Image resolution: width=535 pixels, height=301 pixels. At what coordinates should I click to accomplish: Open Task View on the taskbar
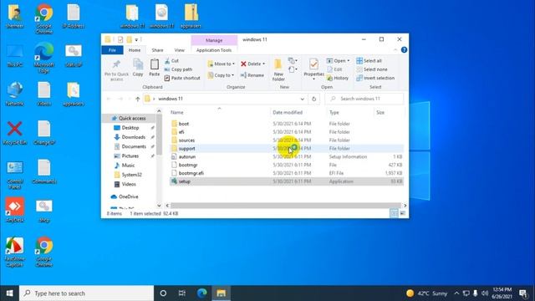[182, 293]
